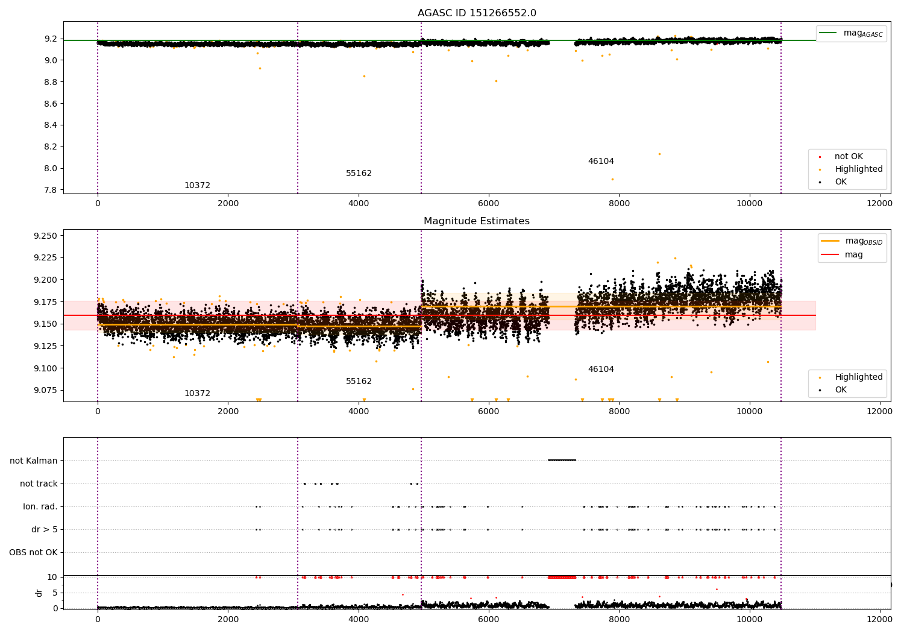The image size is (904, 633).
Task: Click the 7.8 y-axis tick label
Action: tap(51, 191)
